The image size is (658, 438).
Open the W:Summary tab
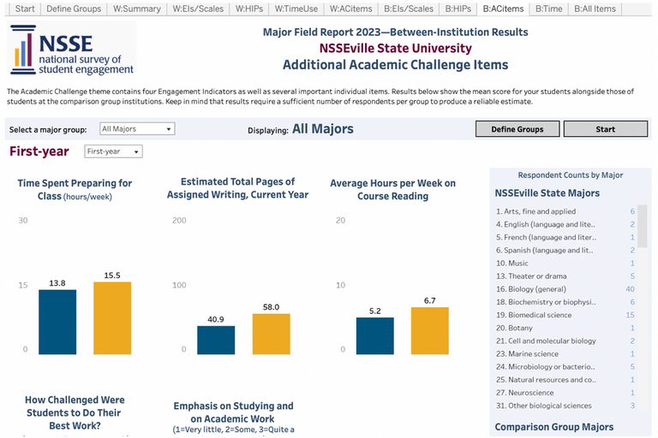click(x=137, y=9)
